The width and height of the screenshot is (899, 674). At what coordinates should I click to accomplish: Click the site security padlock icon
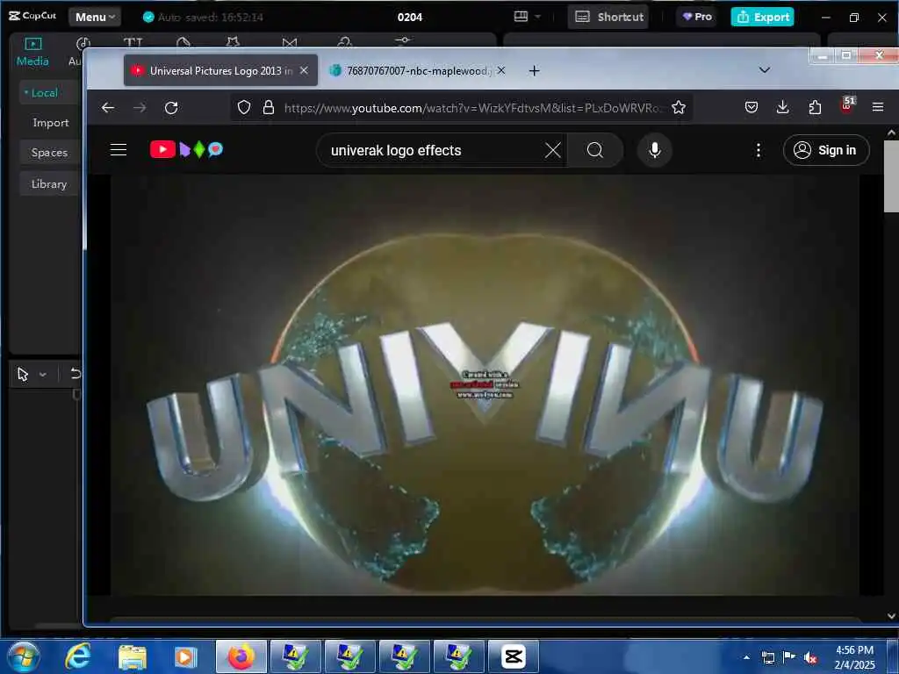269,107
